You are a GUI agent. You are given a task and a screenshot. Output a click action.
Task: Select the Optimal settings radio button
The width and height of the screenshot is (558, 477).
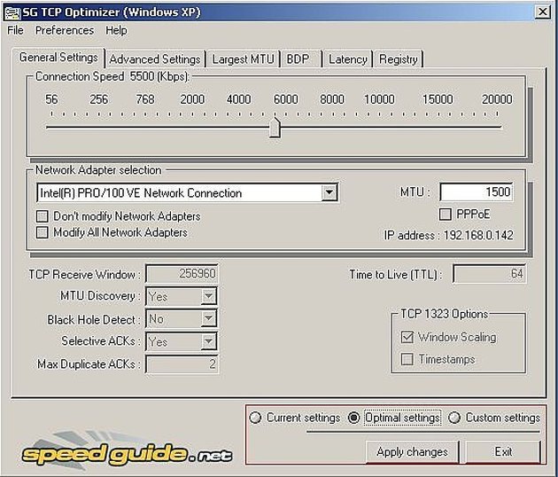click(x=353, y=418)
